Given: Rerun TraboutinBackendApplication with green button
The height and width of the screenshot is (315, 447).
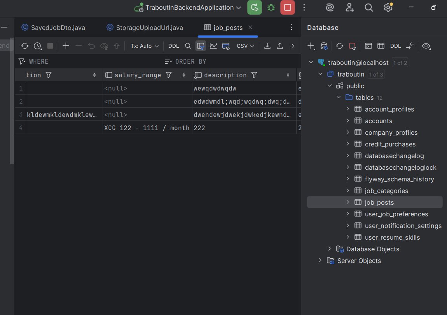Looking at the screenshot, I should point(254,8).
